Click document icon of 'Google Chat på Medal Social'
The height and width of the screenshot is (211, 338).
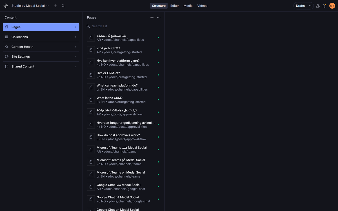pos(91,199)
